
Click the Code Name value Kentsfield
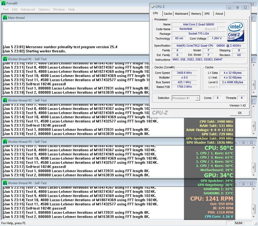186,29
